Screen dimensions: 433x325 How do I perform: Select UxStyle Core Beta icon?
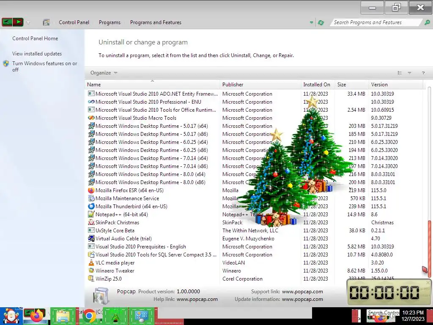pyautogui.click(x=91, y=230)
